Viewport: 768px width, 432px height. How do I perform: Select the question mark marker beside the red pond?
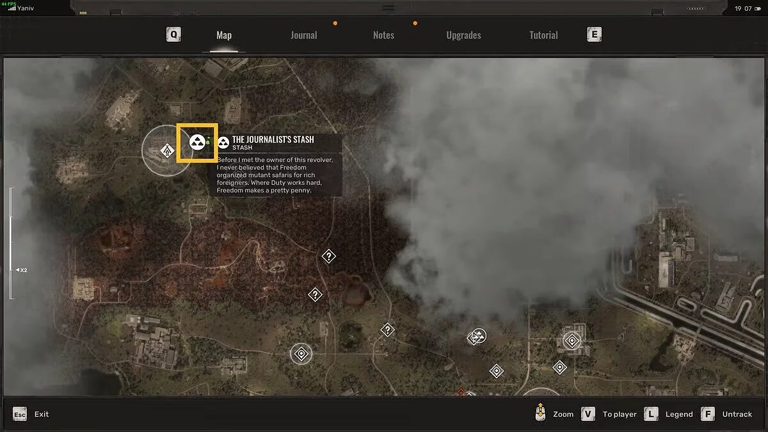tap(315, 294)
